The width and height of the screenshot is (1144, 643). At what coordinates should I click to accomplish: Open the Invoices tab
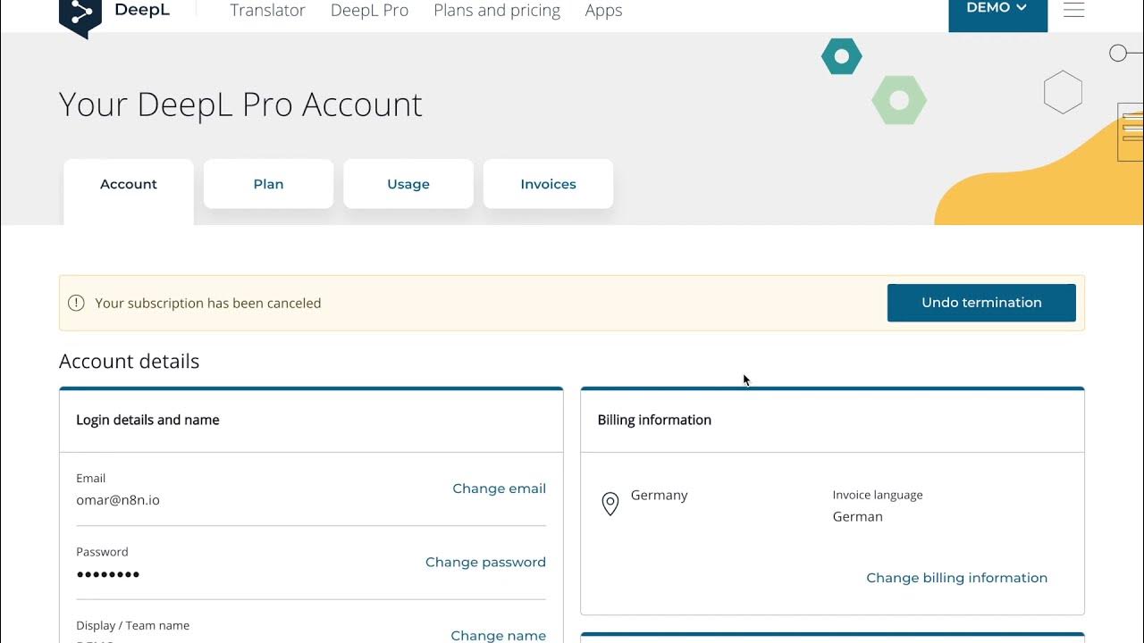point(548,184)
